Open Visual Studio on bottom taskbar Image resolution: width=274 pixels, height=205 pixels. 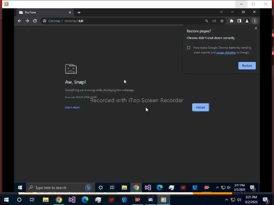point(72,200)
